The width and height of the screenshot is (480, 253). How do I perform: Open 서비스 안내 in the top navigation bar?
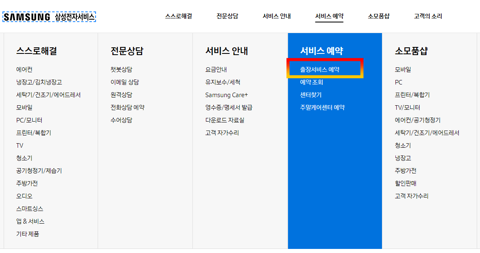click(x=277, y=16)
